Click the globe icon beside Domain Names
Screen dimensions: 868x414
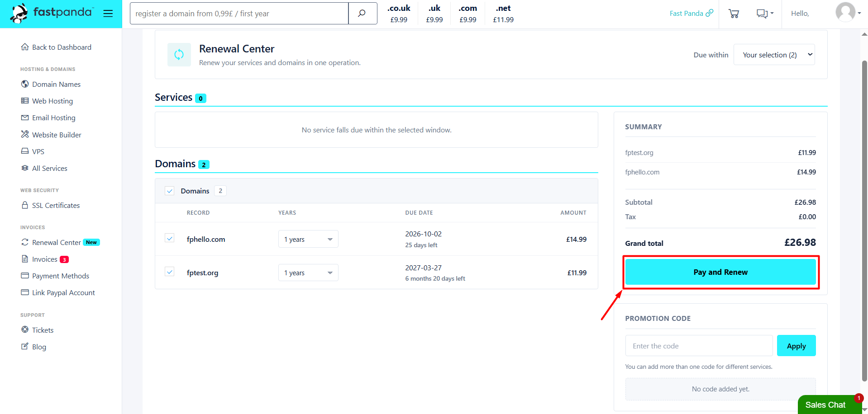click(x=25, y=84)
